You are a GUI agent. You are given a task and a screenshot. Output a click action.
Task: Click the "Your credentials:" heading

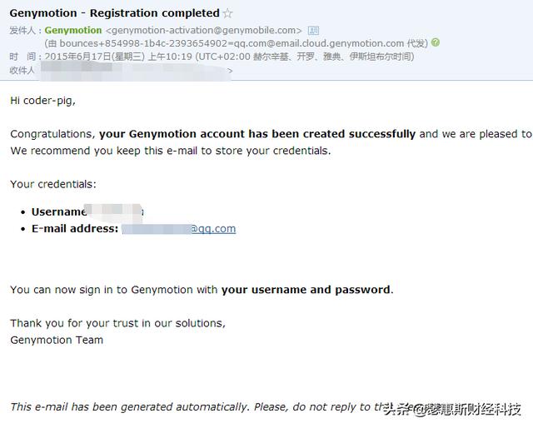(53, 183)
